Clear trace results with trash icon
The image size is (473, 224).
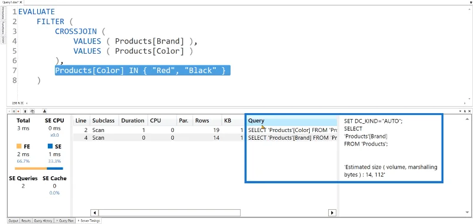[25, 111]
